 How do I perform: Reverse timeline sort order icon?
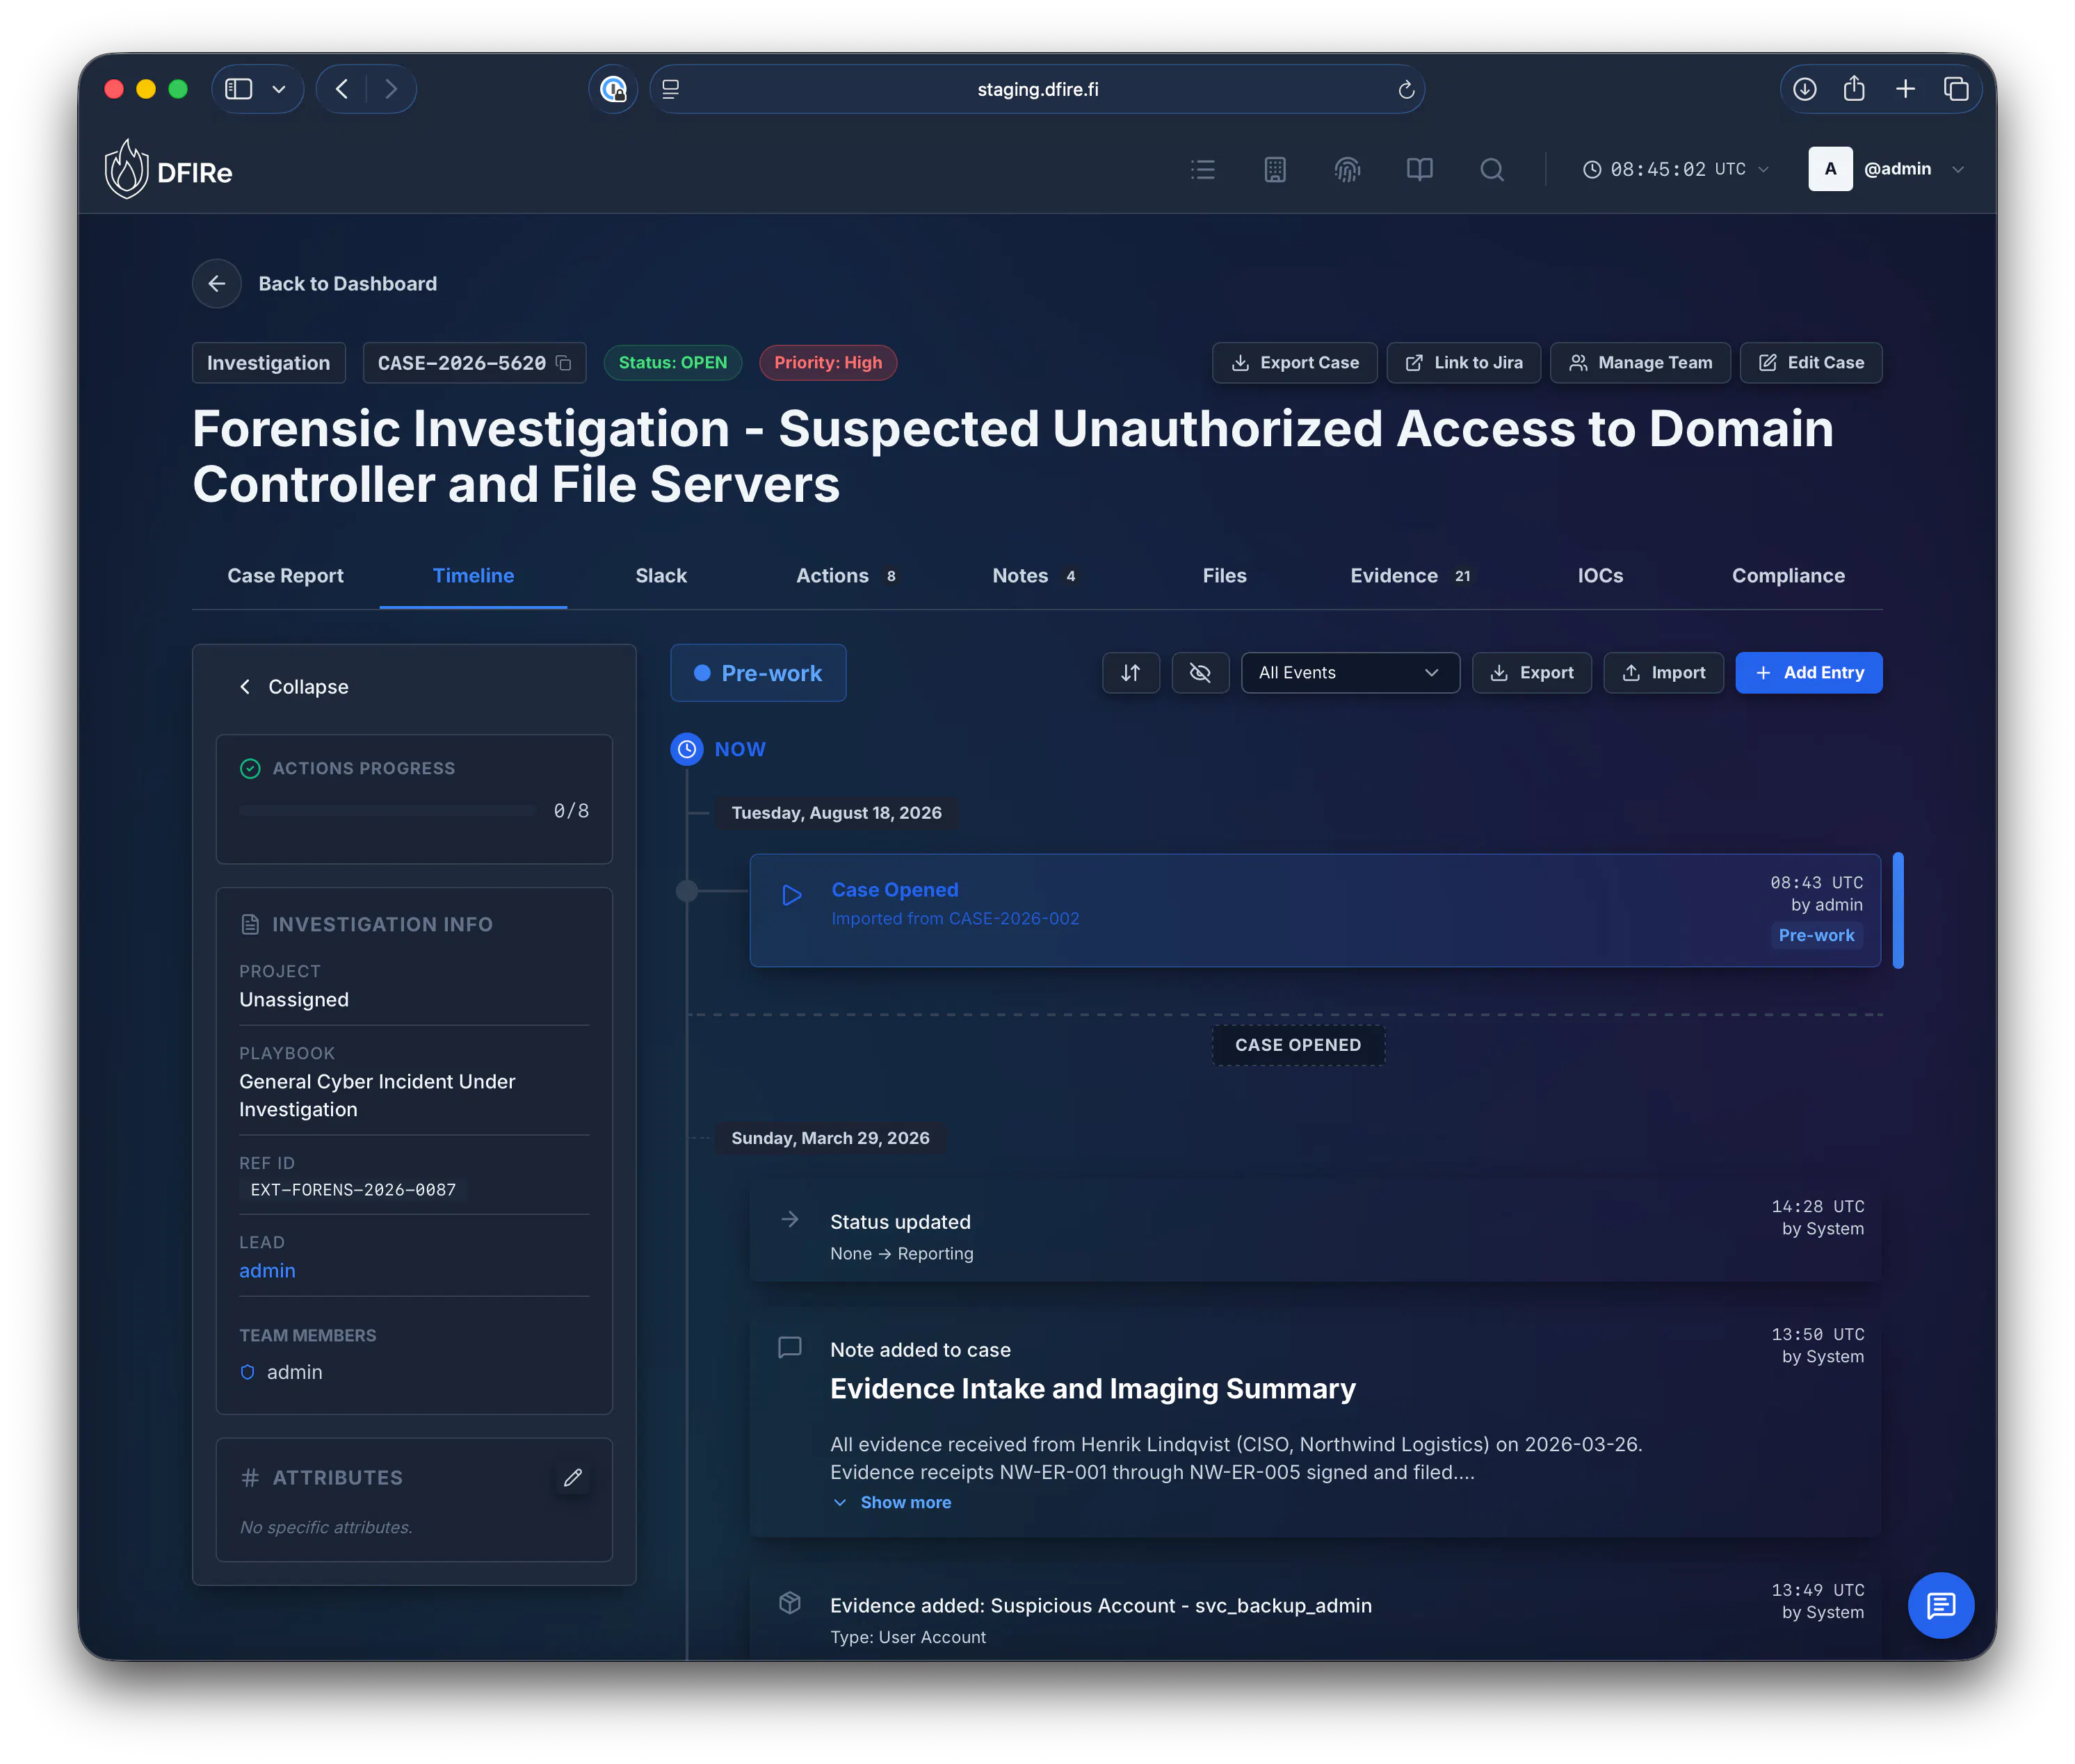(x=1131, y=673)
